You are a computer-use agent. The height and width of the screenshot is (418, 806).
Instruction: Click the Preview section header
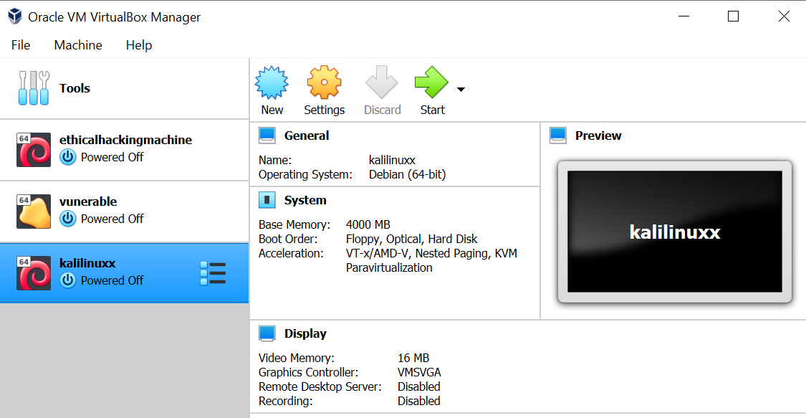tap(598, 136)
